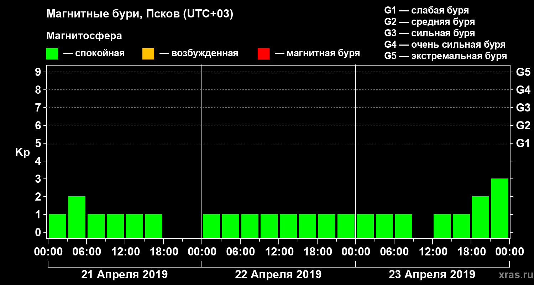
Task: Click the red 'магнитная буря' legend swatch
Action: [x=263, y=54]
